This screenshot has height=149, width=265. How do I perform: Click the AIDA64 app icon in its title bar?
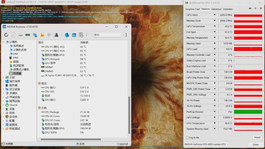(x=4, y=27)
